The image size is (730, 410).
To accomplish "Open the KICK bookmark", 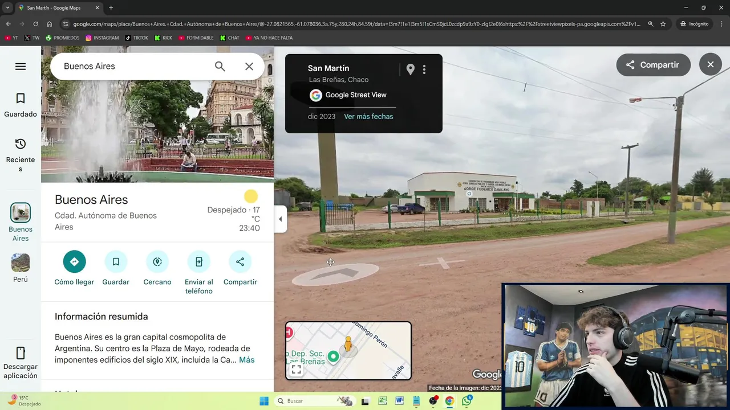I will [163, 38].
